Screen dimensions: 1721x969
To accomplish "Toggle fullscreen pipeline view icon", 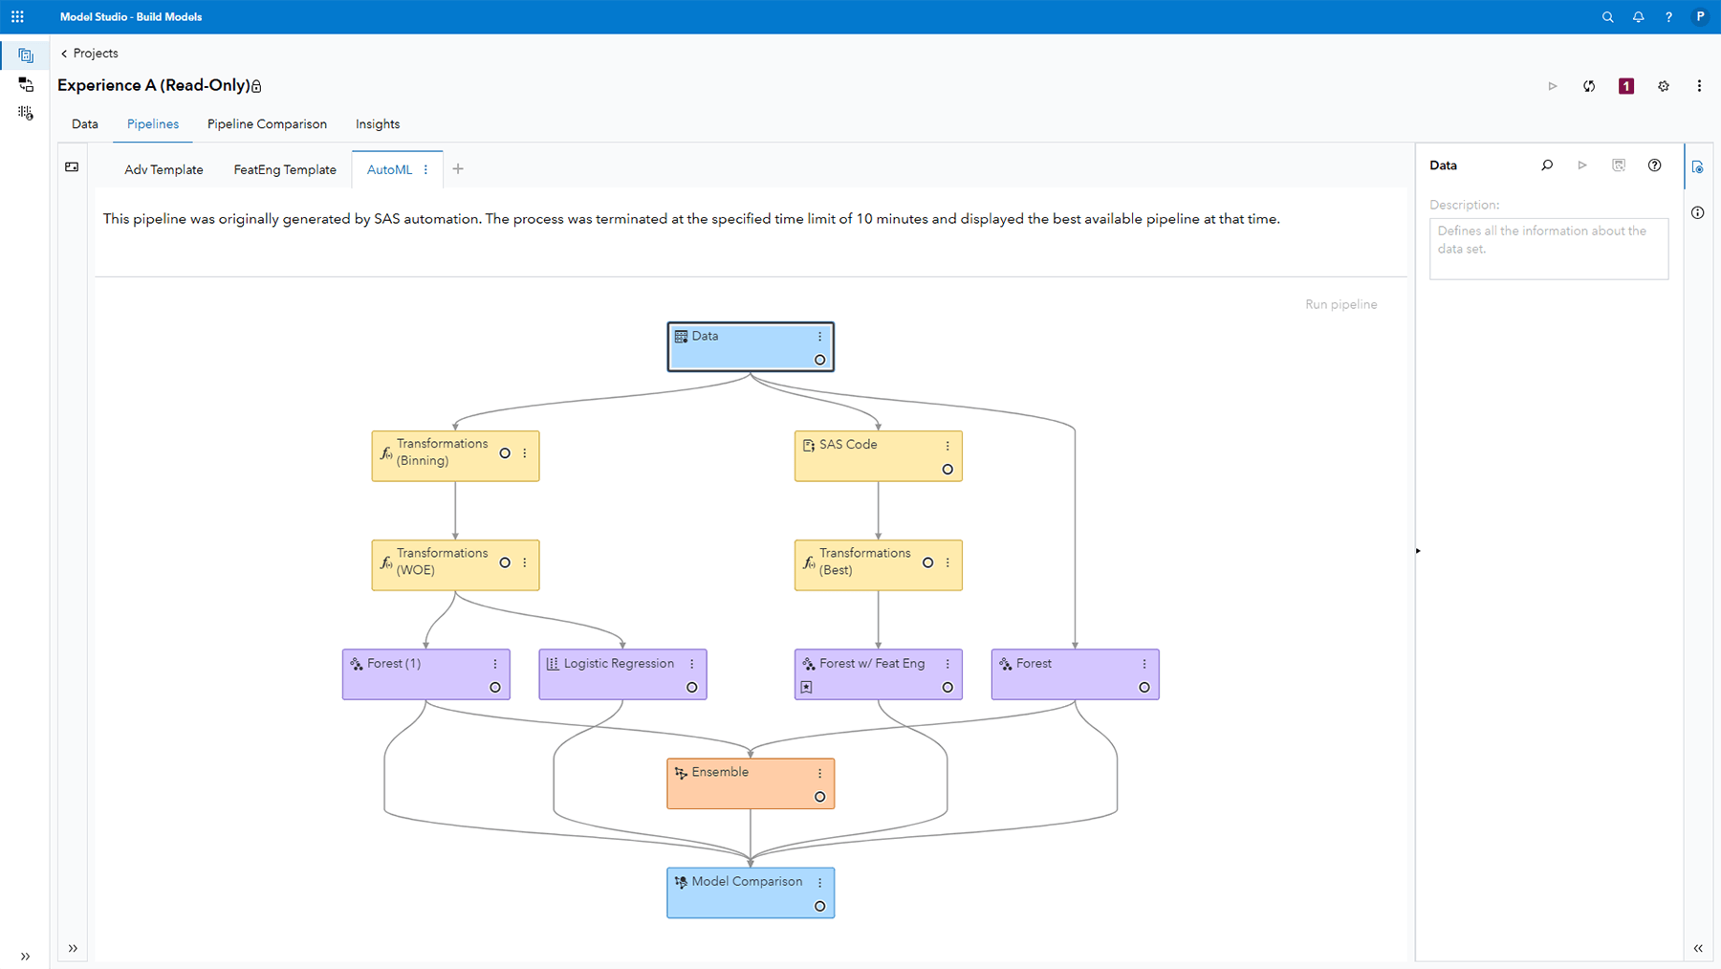I will (x=72, y=165).
